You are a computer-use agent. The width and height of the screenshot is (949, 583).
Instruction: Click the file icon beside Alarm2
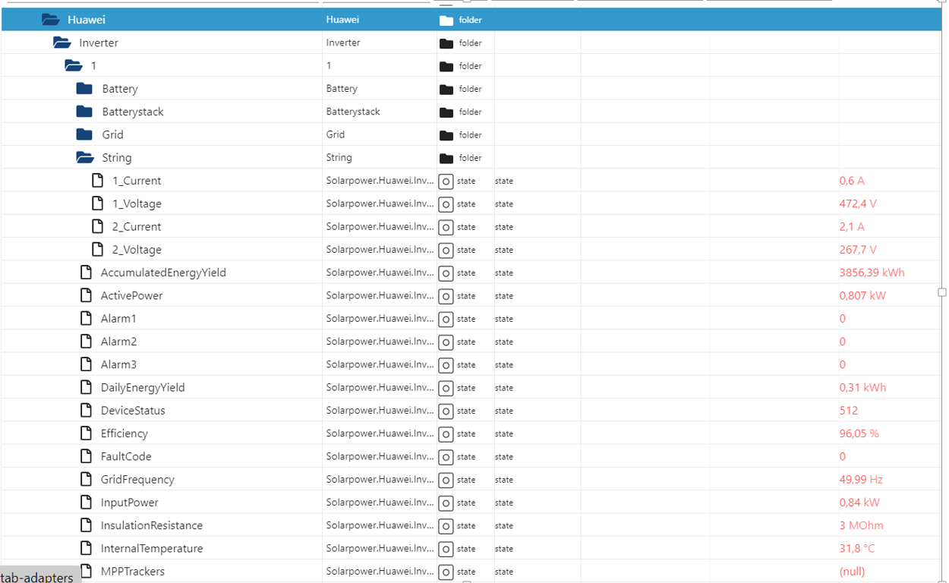pyautogui.click(x=86, y=341)
